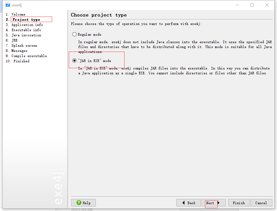Open the Splash screen step
The width and height of the screenshot is (277, 211).
click(24, 45)
